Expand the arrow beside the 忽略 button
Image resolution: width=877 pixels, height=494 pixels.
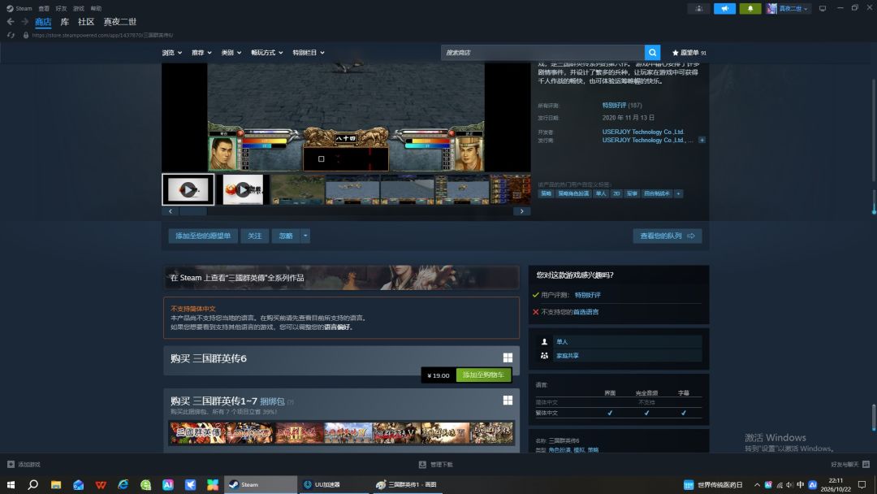pyautogui.click(x=305, y=236)
